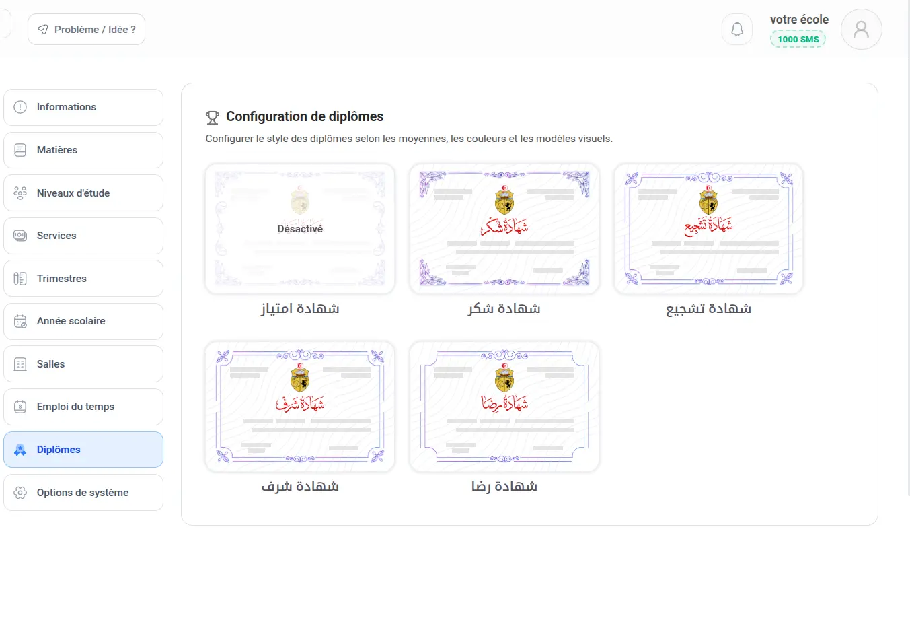
Task: Select the active Diplômes menu item
Action: (x=83, y=450)
